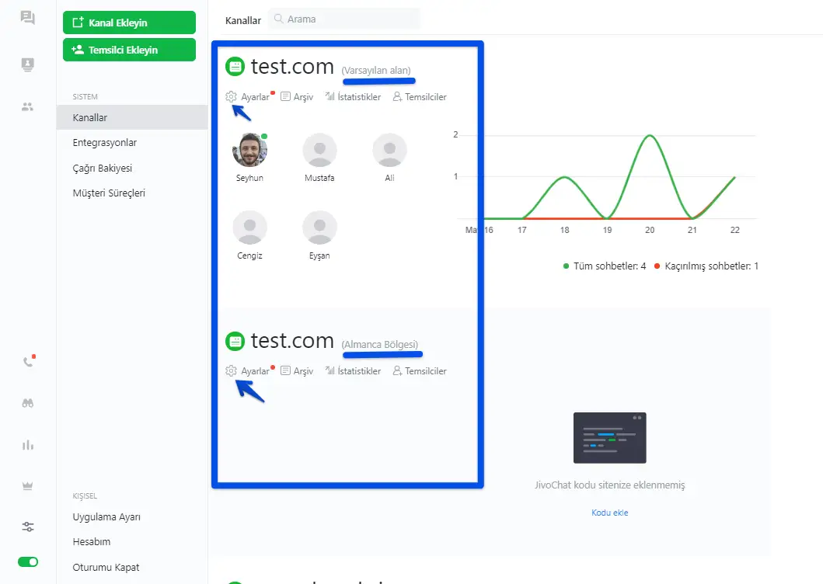Open Ayarlar for Varsayılan alan channel
This screenshot has width=823, height=584.
pyautogui.click(x=255, y=97)
